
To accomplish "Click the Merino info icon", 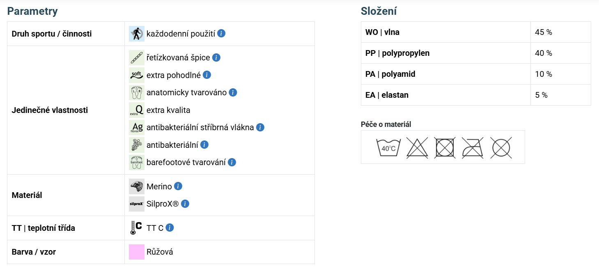I will [178, 186].
